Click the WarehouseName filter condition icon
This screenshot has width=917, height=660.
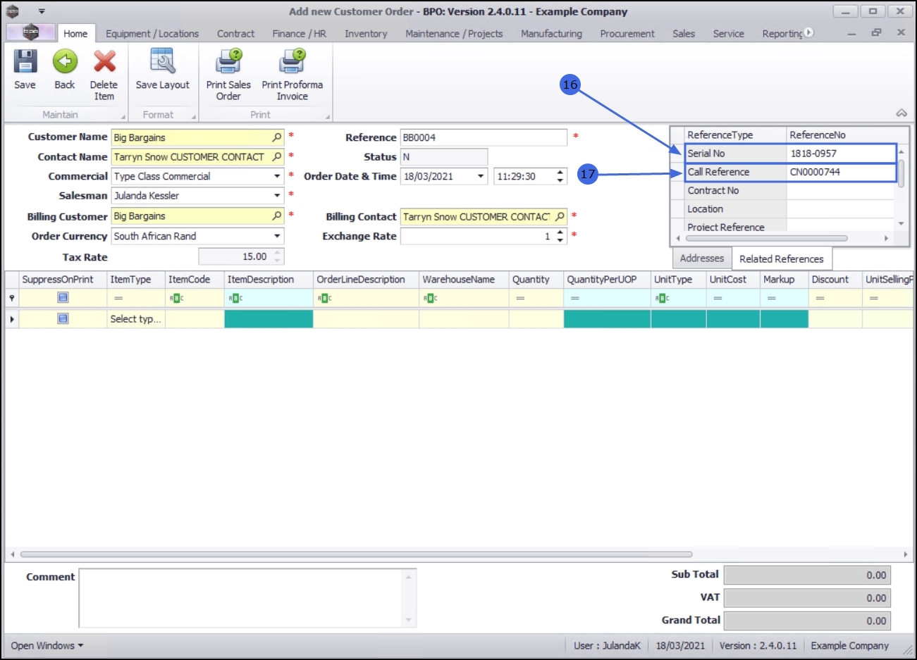430,299
